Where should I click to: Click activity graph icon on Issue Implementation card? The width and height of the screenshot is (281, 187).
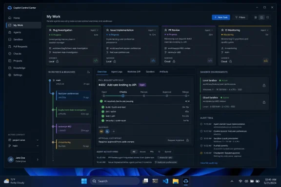pyautogui.click(x=153, y=60)
